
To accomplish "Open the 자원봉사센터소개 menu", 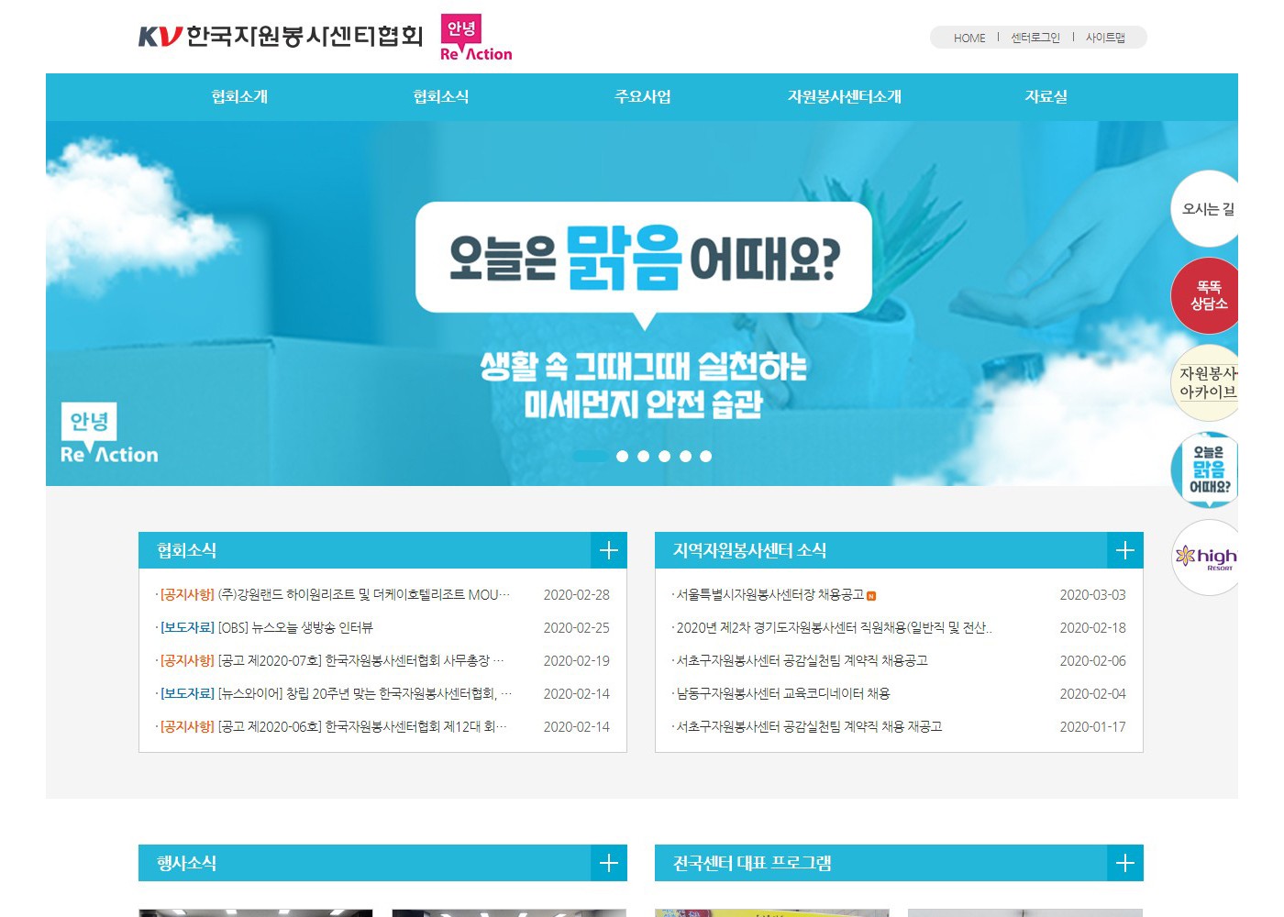I will 844,97.
